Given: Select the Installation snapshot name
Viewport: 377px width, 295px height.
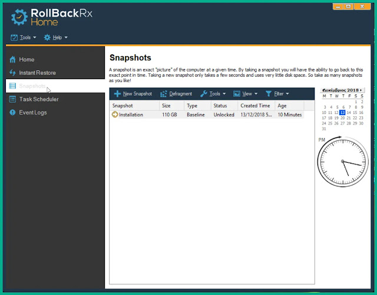Looking at the screenshot, I should click(131, 115).
